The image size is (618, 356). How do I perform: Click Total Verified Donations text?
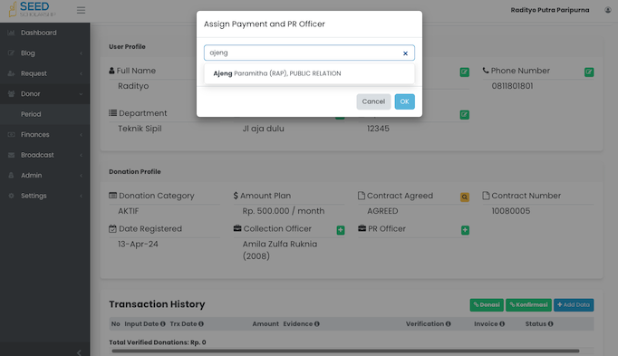tap(158, 342)
